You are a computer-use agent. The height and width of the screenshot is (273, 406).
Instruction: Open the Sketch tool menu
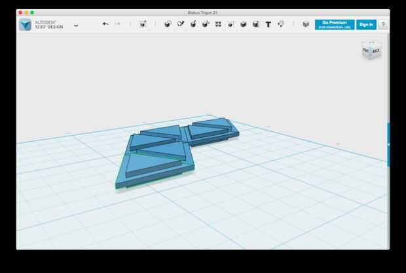[x=181, y=24]
